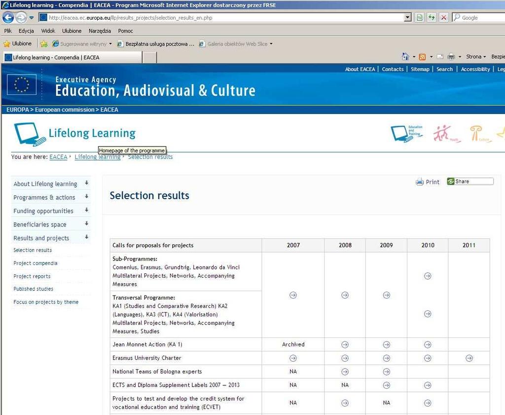Click the browser Back arrow button
This screenshot has height=415, width=505.
pyautogui.click(x=8, y=17)
